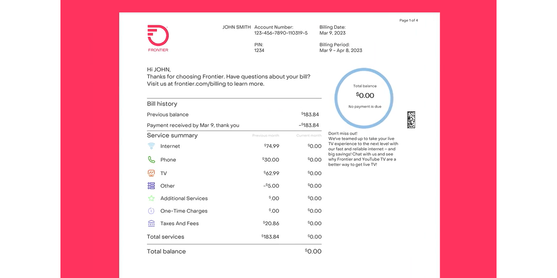Screen dimensions: 557x278
Task: Toggle the Current month column header
Action: point(309,135)
